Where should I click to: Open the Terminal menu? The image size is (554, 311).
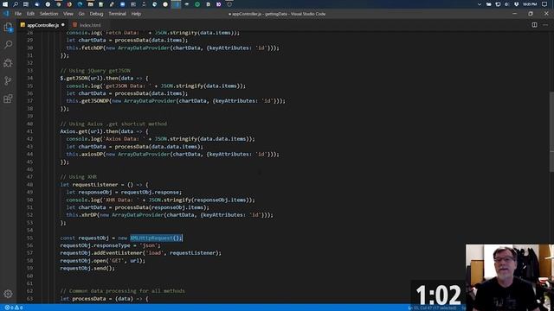118,14
